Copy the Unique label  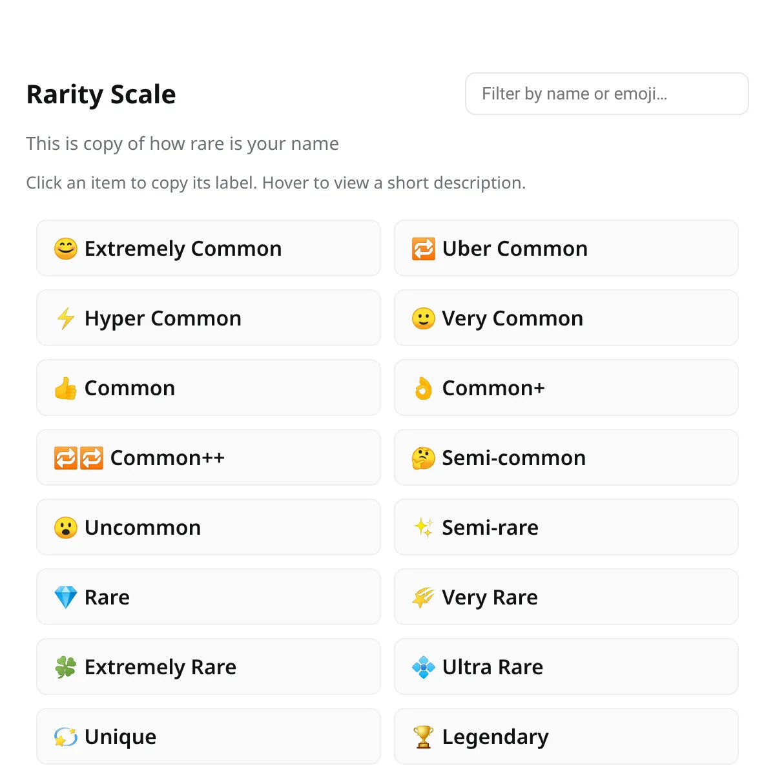(x=208, y=736)
